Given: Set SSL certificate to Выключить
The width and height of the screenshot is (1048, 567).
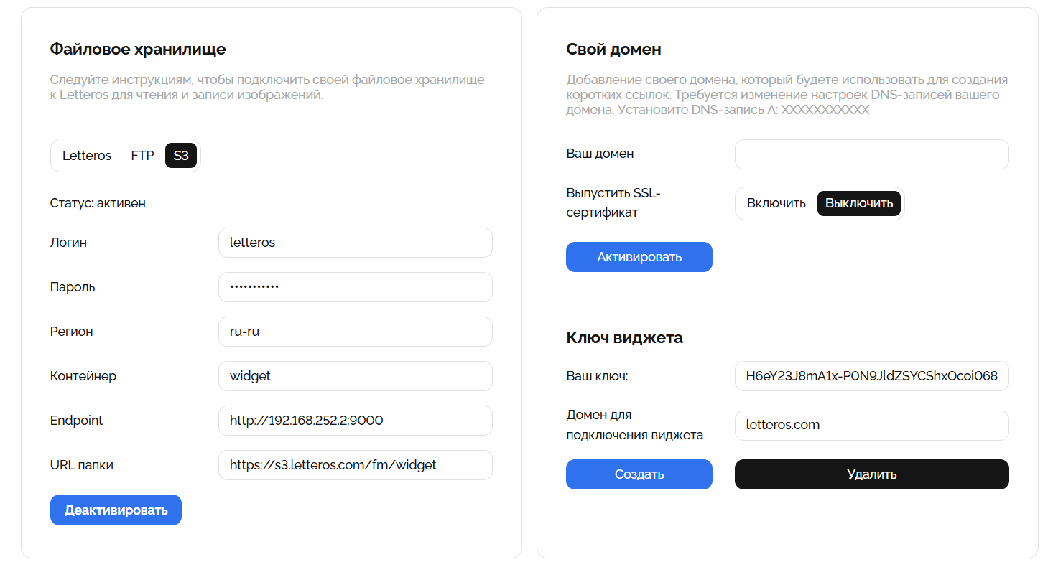Looking at the screenshot, I should pyautogui.click(x=859, y=203).
